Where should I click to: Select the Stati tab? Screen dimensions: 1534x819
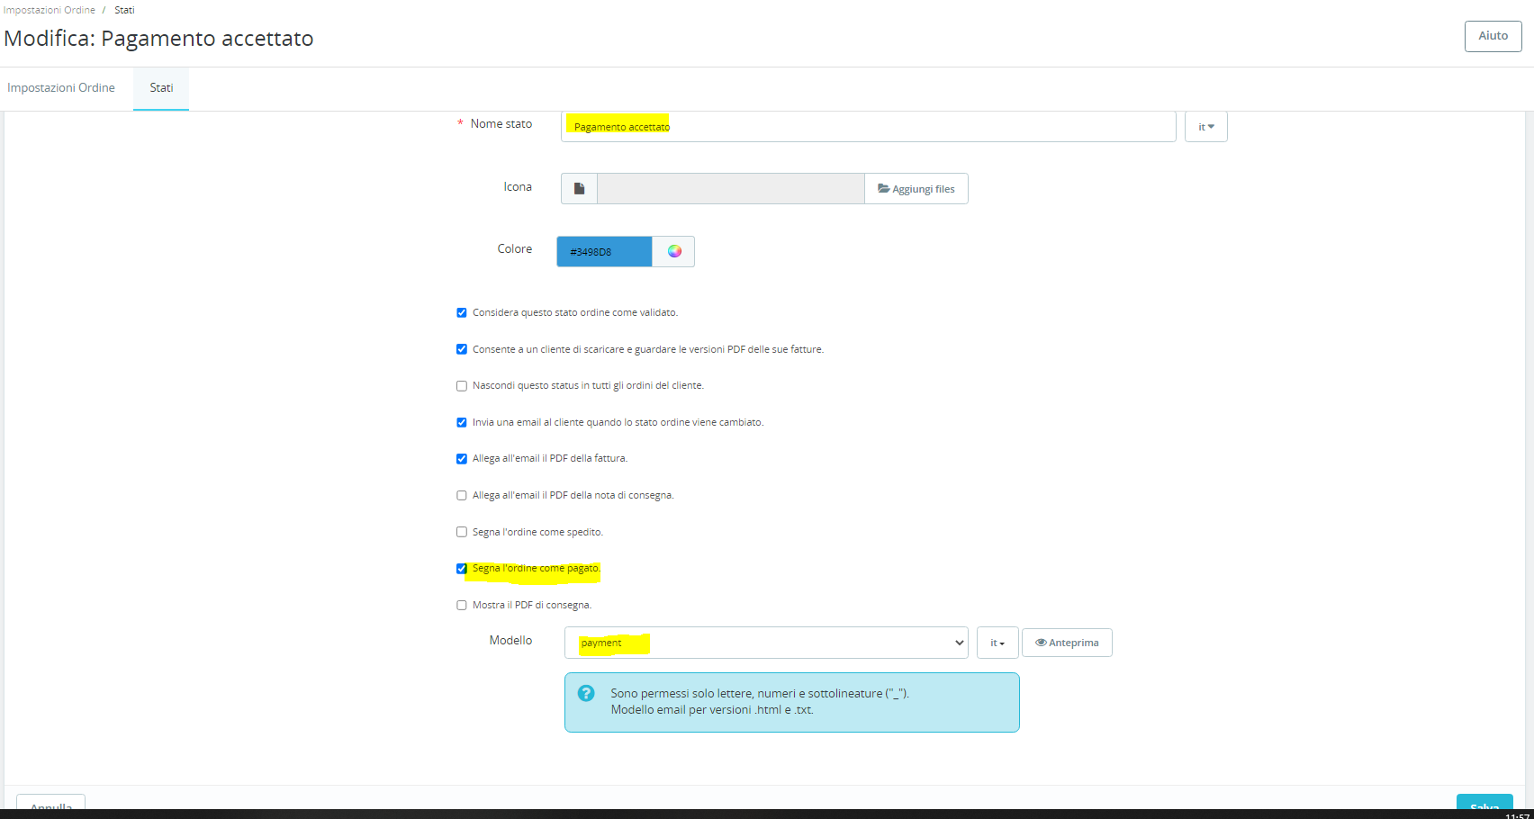[161, 87]
